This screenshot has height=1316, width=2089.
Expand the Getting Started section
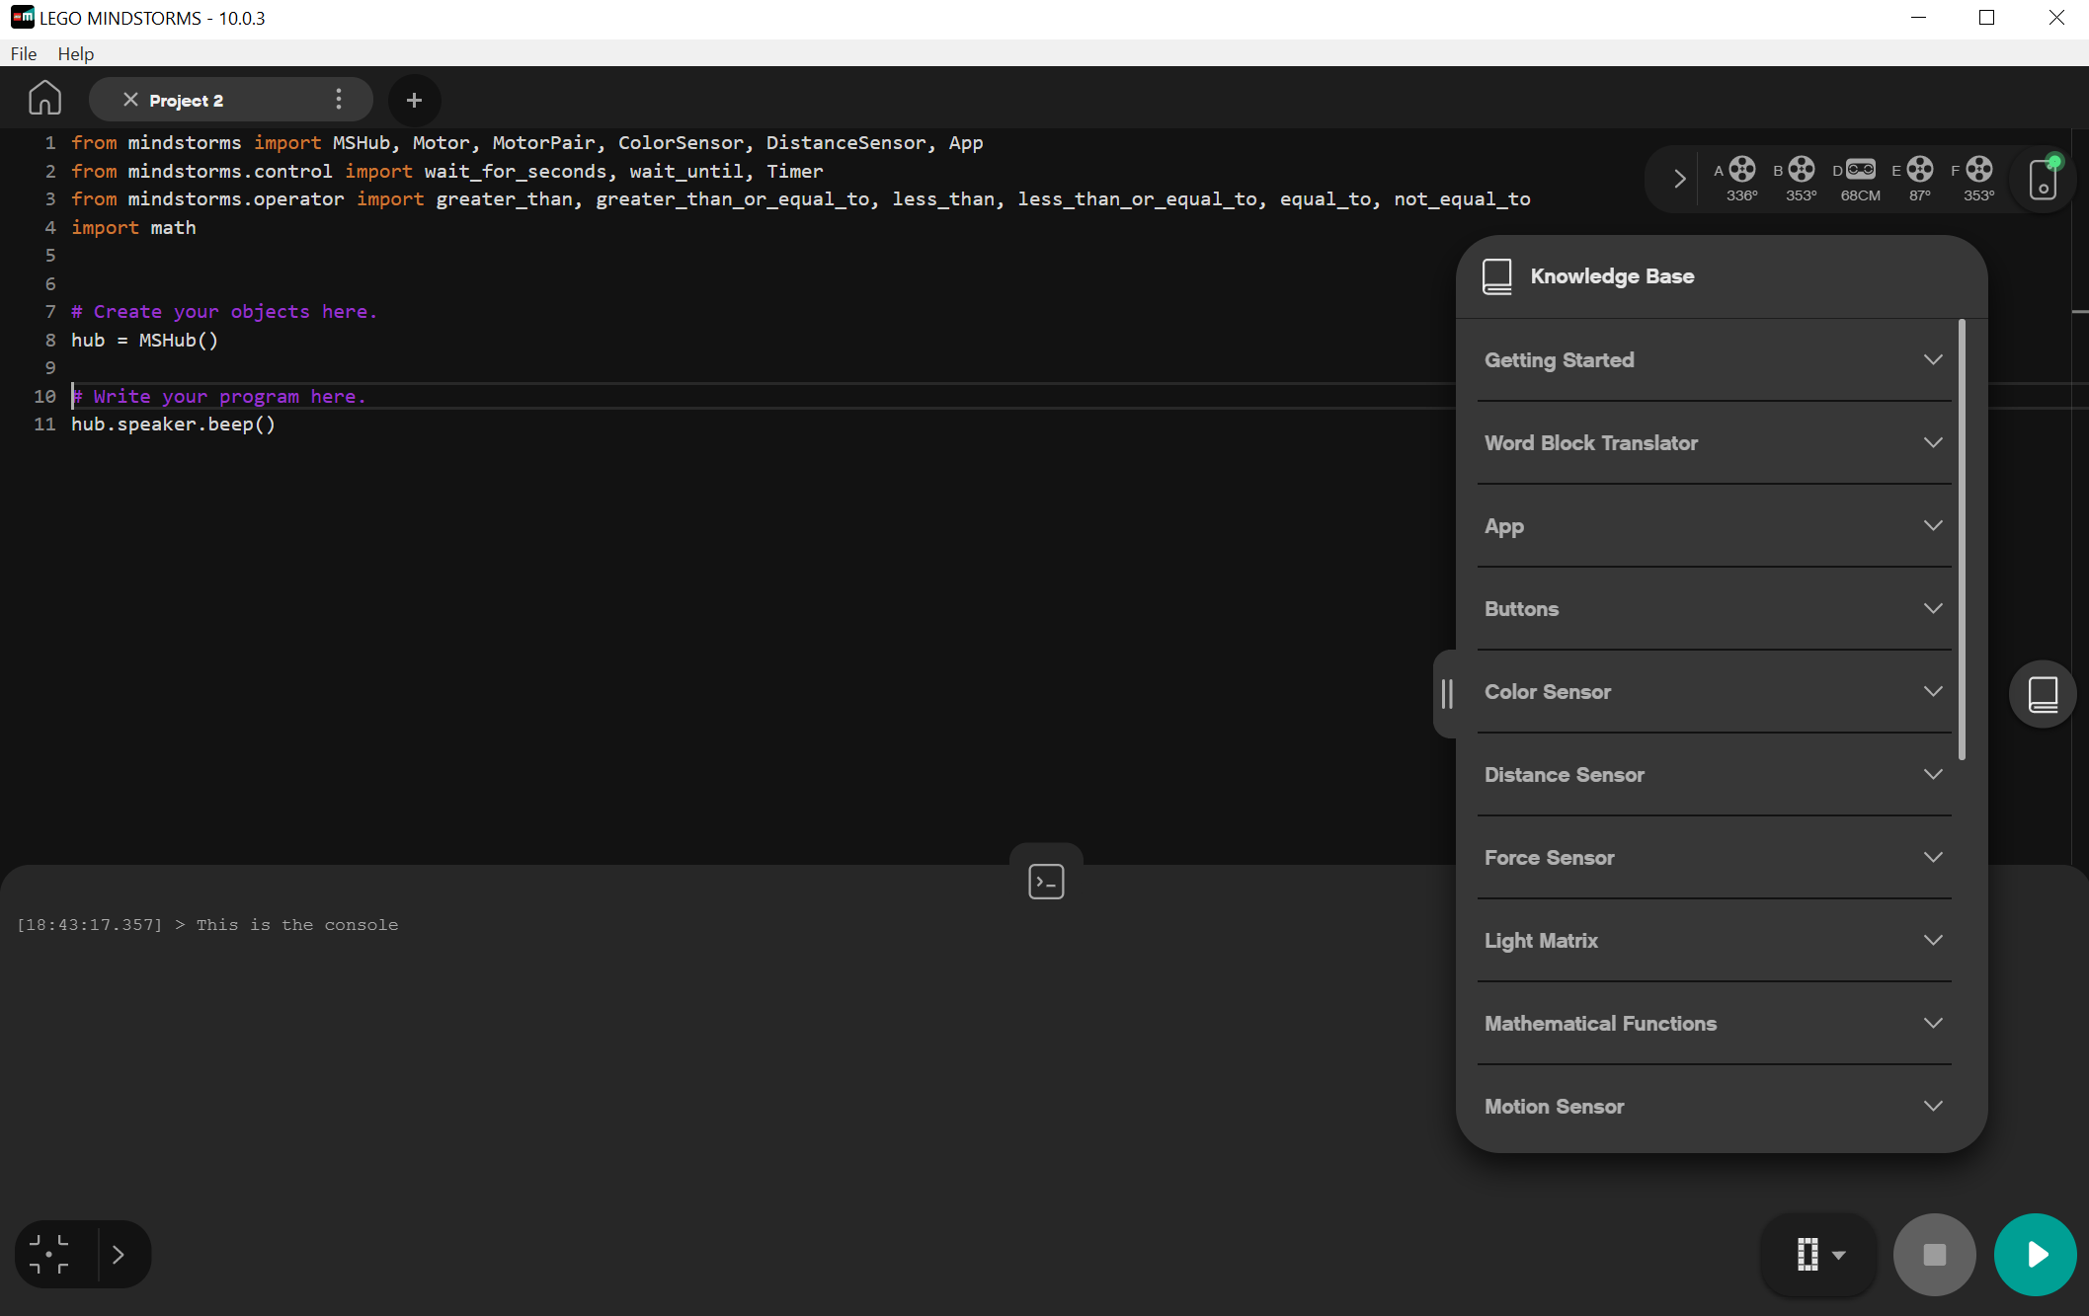[x=1714, y=359]
